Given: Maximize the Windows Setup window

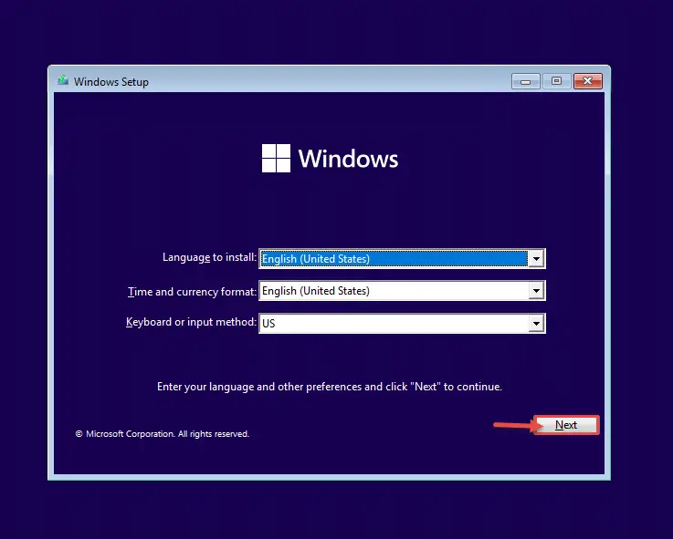Looking at the screenshot, I should coord(557,81).
